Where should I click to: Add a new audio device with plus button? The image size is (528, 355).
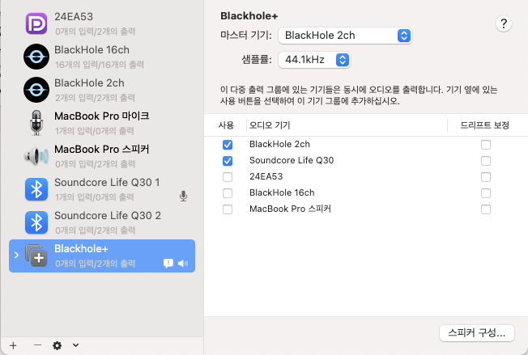pyautogui.click(x=13, y=345)
